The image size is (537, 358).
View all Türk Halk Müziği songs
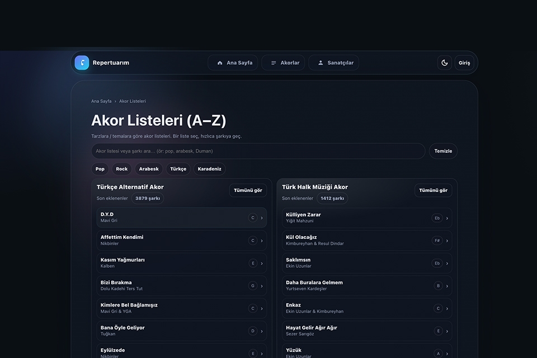[433, 190]
